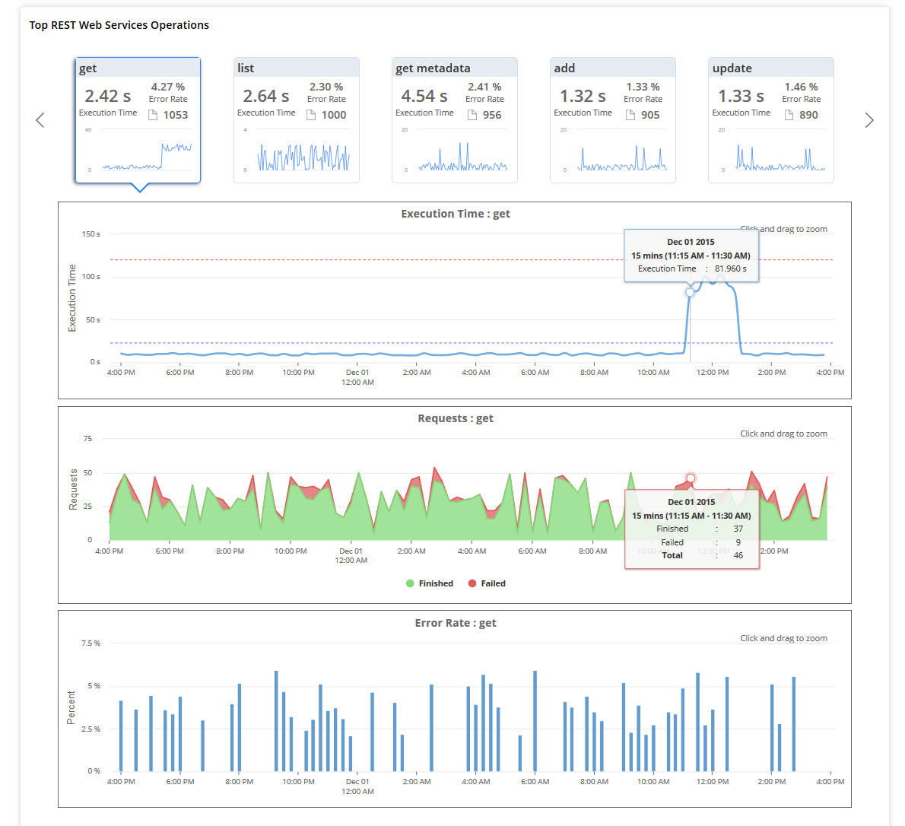The width and height of the screenshot is (905, 826).
Task: Select the get operation card
Action: coord(138,120)
